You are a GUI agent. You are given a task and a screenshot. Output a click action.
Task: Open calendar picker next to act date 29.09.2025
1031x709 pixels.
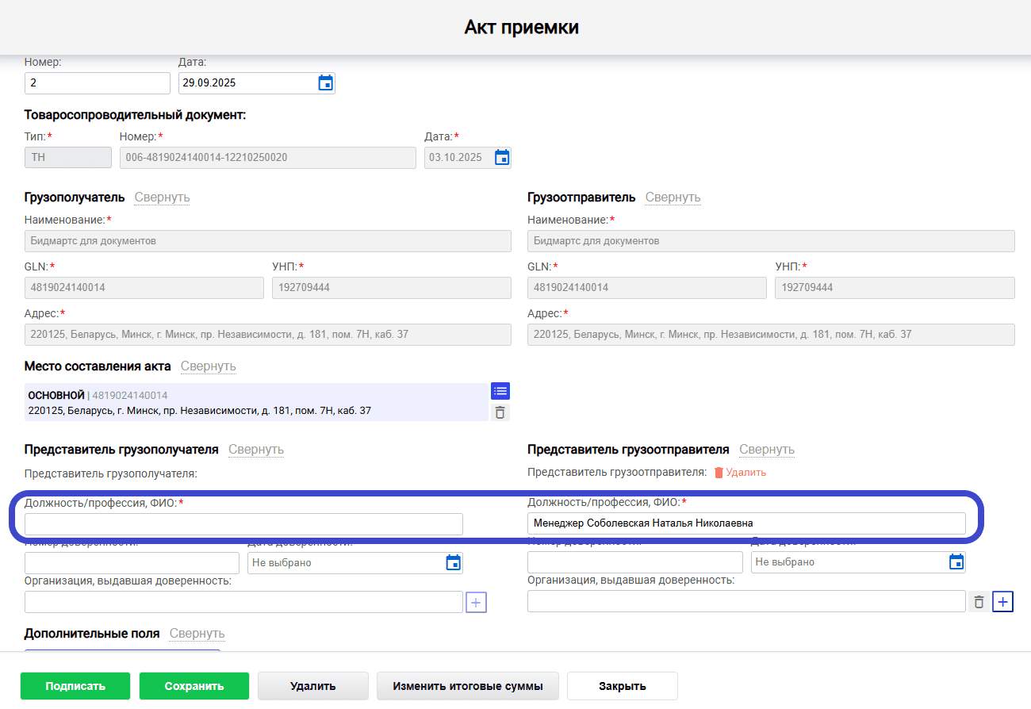pyautogui.click(x=324, y=82)
